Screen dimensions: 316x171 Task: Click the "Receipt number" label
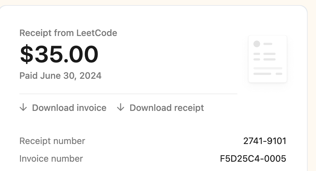[x=52, y=141]
